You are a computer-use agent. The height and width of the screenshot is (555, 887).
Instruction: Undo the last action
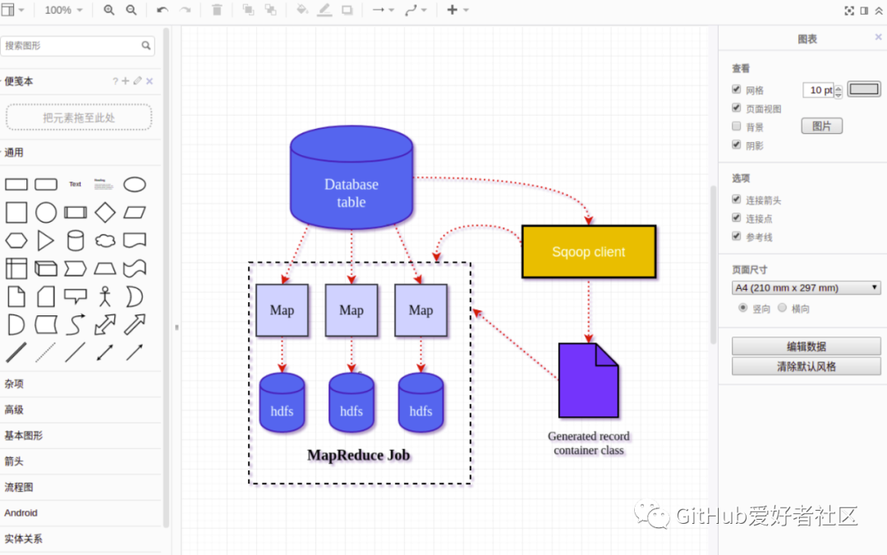pyautogui.click(x=163, y=10)
